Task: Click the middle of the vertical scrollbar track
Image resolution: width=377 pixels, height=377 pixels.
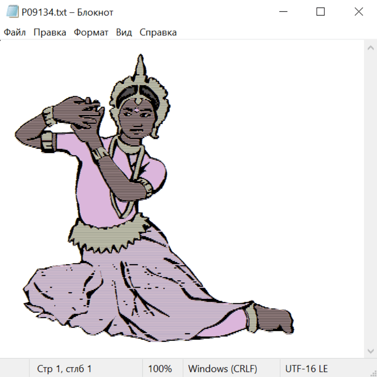Action: (370, 199)
